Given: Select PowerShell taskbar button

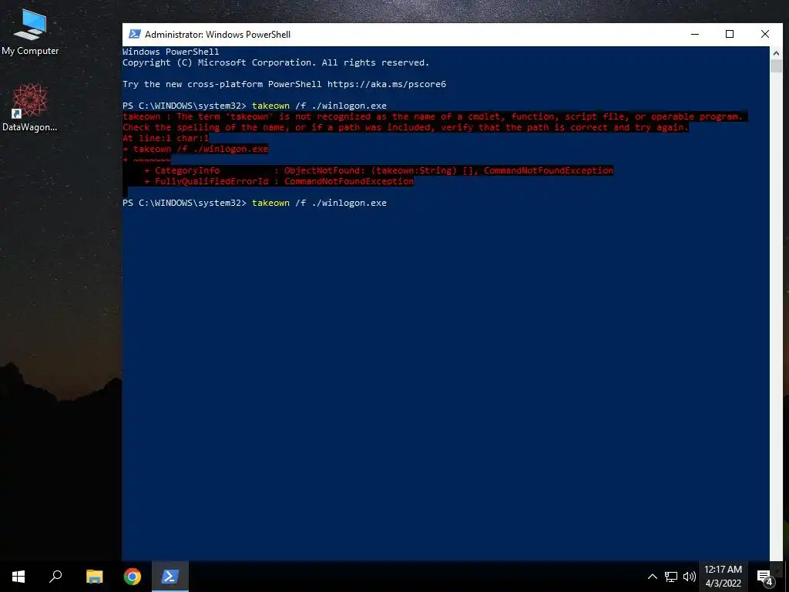Looking at the screenshot, I should [170, 577].
